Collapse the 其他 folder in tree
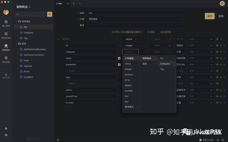 (x=16, y=44)
